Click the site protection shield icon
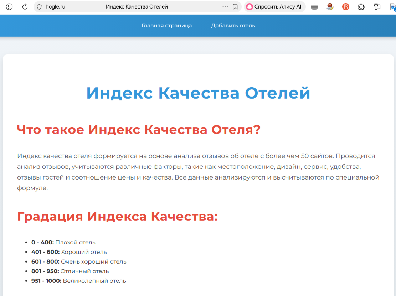This screenshot has height=296, width=396. pyautogui.click(x=39, y=7)
